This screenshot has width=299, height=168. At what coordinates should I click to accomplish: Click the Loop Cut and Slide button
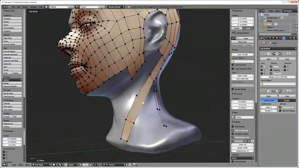(13, 61)
